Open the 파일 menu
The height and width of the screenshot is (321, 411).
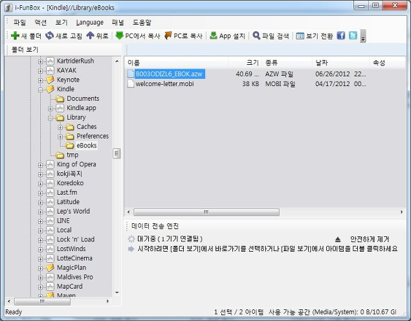20,23
